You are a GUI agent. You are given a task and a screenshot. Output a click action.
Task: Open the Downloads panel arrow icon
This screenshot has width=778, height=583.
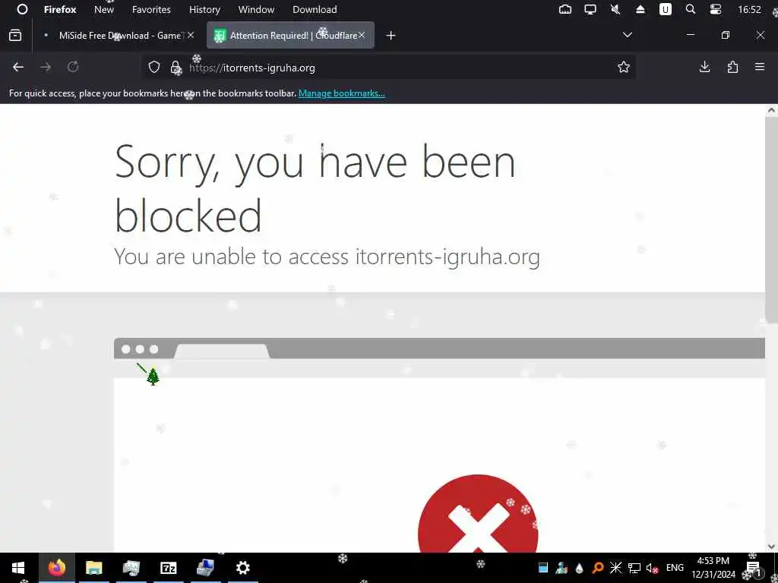(704, 67)
